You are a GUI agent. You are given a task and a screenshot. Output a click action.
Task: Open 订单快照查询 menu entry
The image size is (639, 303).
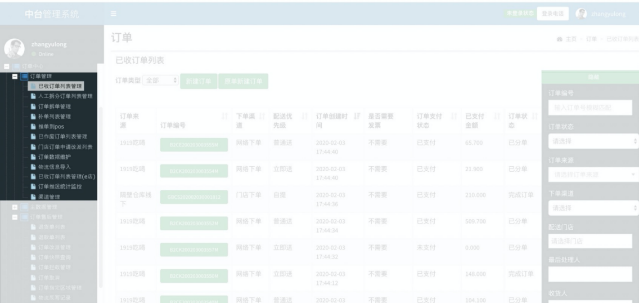tap(54, 257)
